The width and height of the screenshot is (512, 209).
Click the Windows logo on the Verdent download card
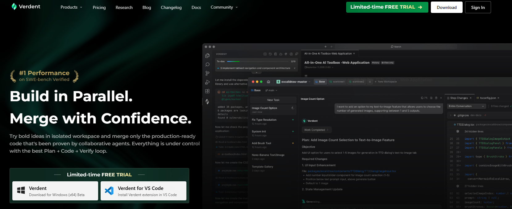pos(21,191)
